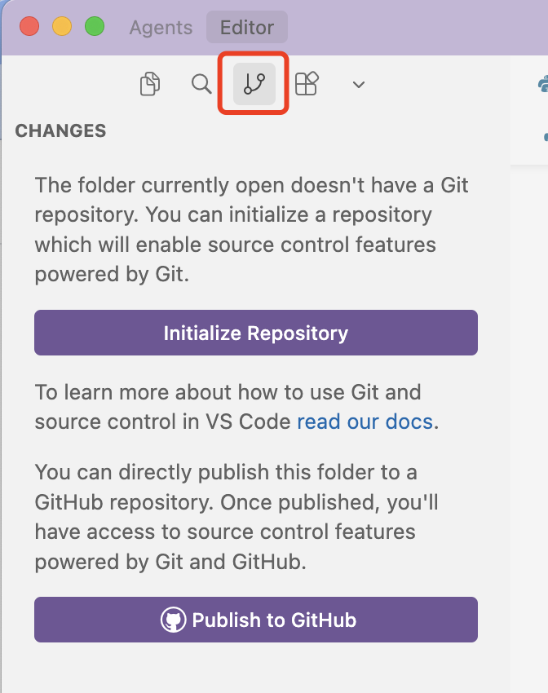Select the Source Control branch icon
This screenshot has width=548, height=693.
tap(254, 84)
